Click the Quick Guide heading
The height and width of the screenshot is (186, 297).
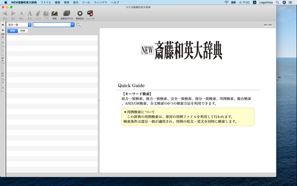(131, 86)
